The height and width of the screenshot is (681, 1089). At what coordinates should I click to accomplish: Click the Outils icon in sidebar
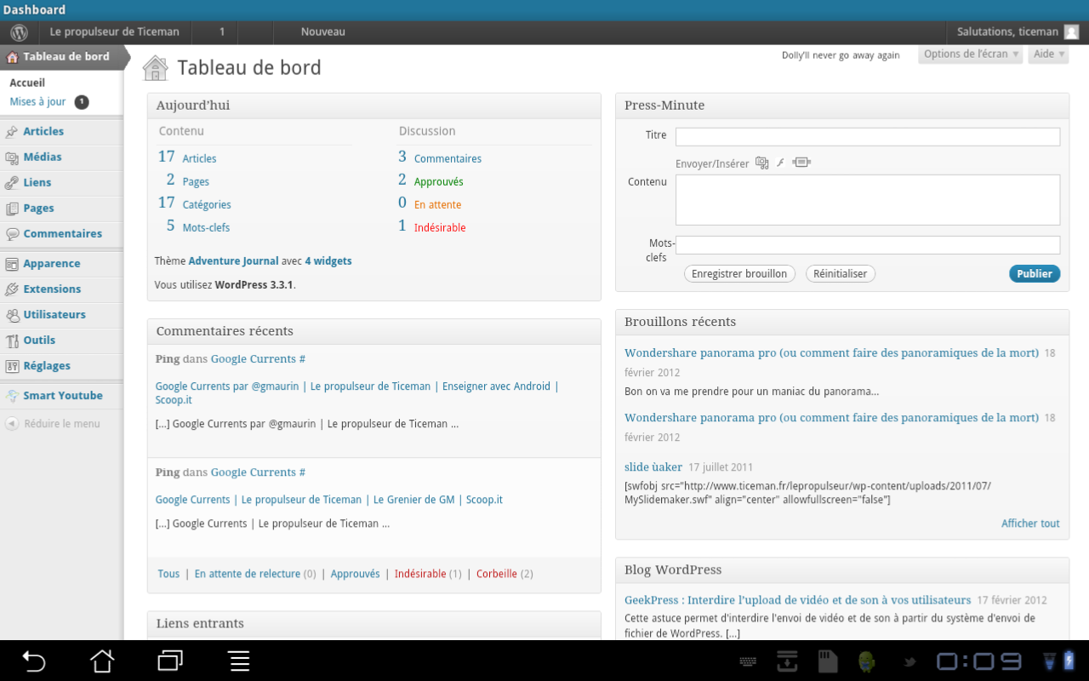12,340
